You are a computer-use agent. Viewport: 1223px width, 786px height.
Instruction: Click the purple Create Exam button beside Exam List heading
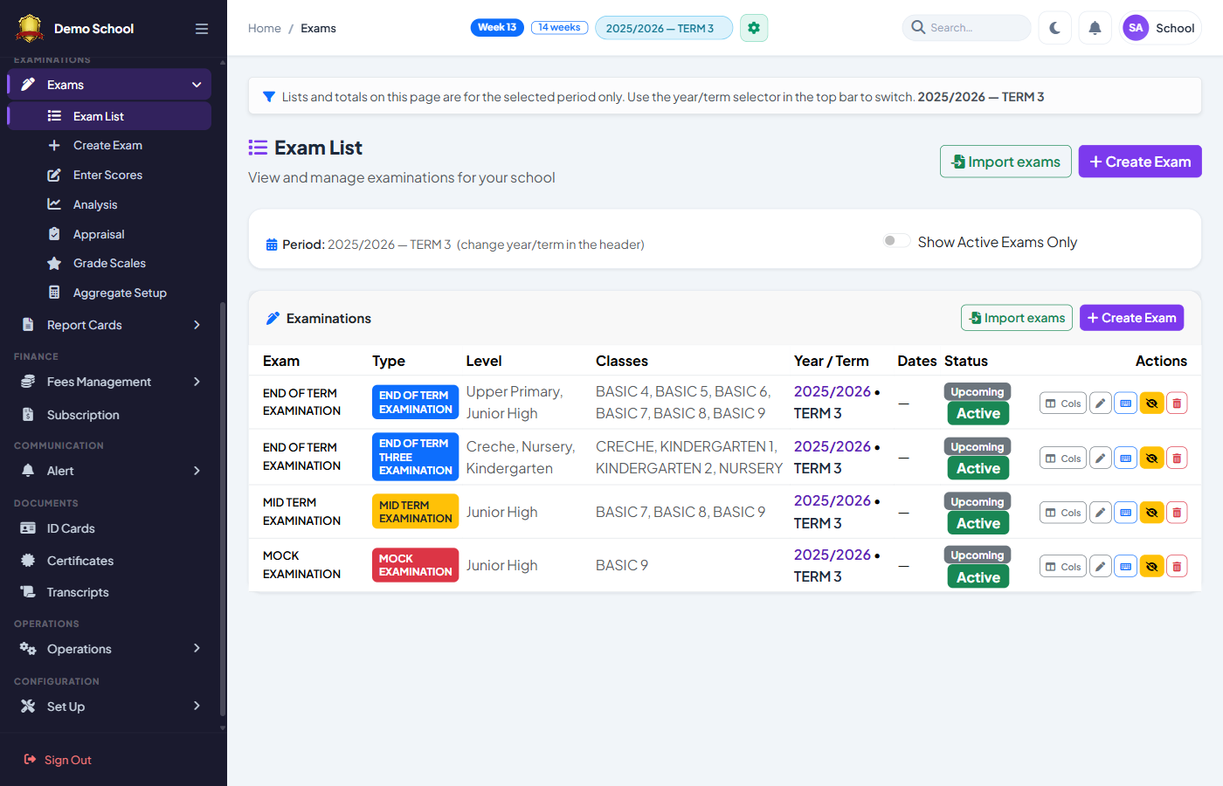click(x=1140, y=162)
